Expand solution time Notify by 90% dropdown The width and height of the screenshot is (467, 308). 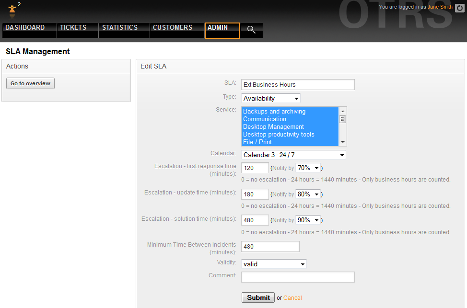(x=308, y=220)
